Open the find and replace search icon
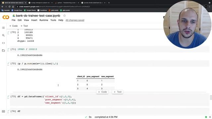 [3, 35]
